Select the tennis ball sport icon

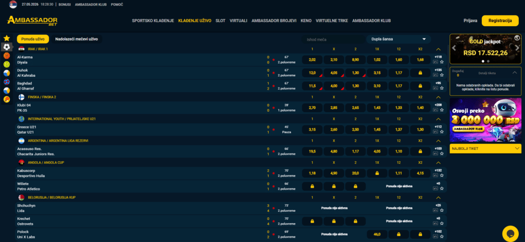(7, 64)
